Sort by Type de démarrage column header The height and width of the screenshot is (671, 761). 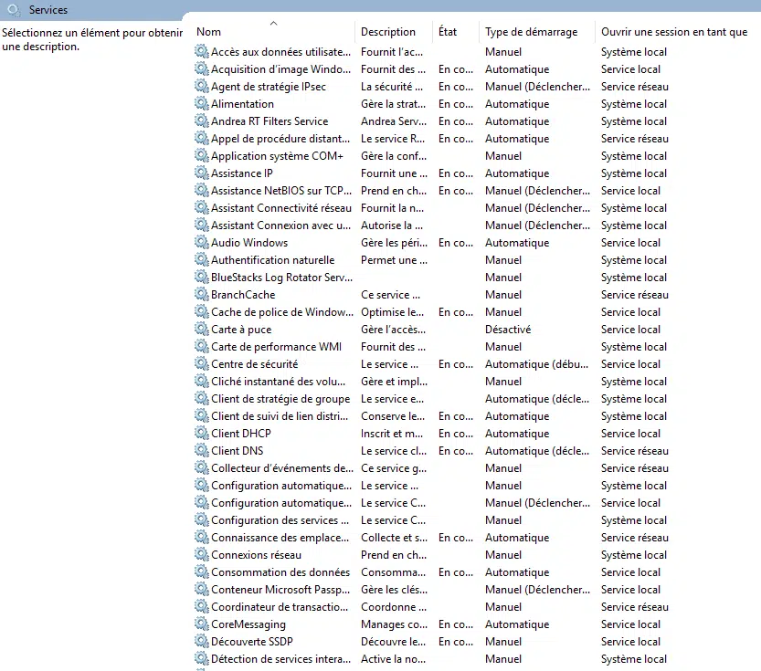[532, 32]
